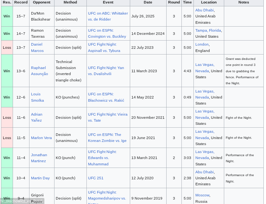Click the Win result for Martin Day fight

click(7, 178)
